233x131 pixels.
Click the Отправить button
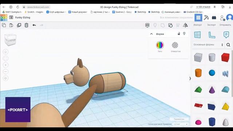pos(225,25)
